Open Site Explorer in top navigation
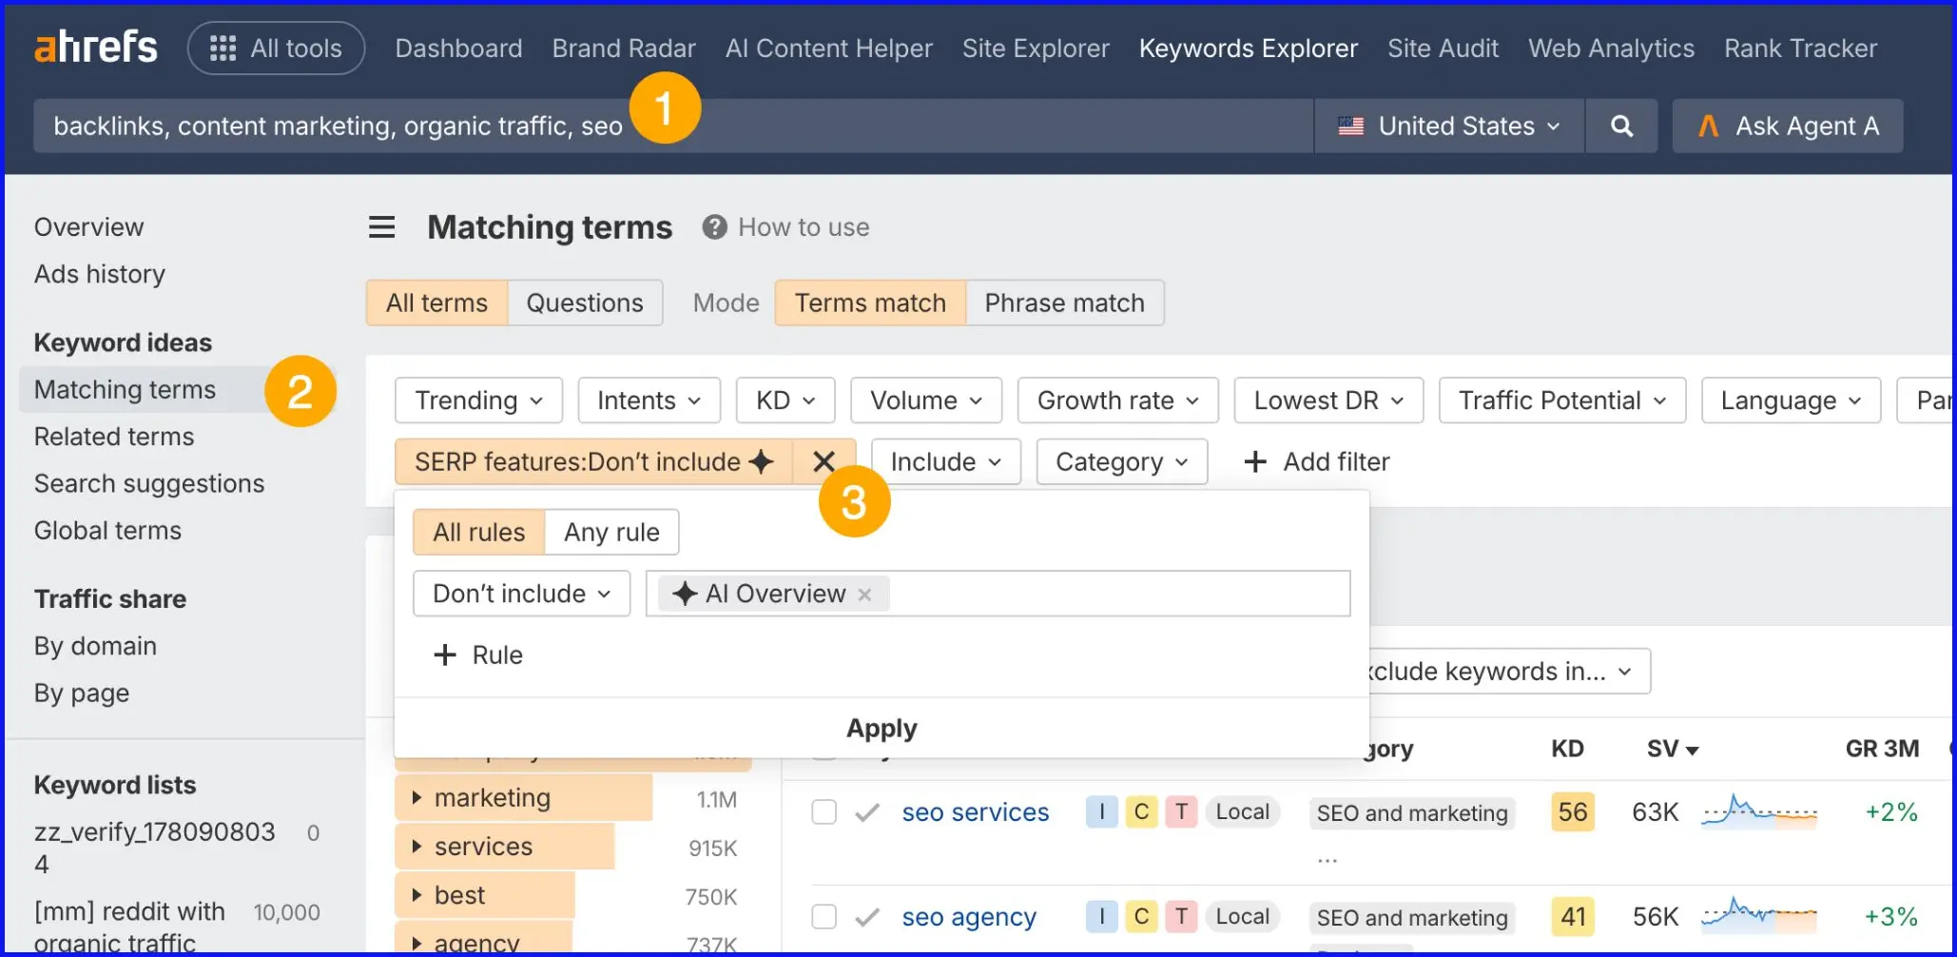Image resolution: width=1957 pixels, height=957 pixels. [x=1036, y=48]
